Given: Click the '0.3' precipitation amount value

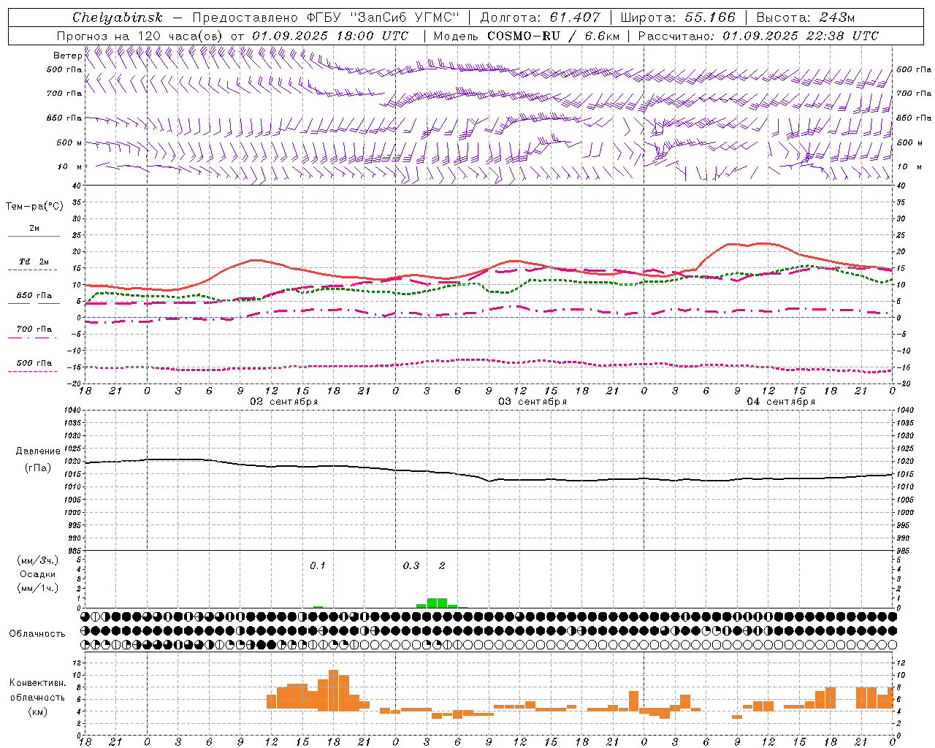Looking at the screenshot, I should point(411,565).
